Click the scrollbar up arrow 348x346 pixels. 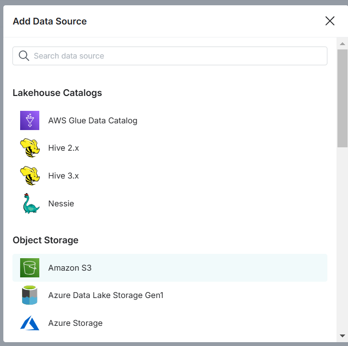coord(342,44)
